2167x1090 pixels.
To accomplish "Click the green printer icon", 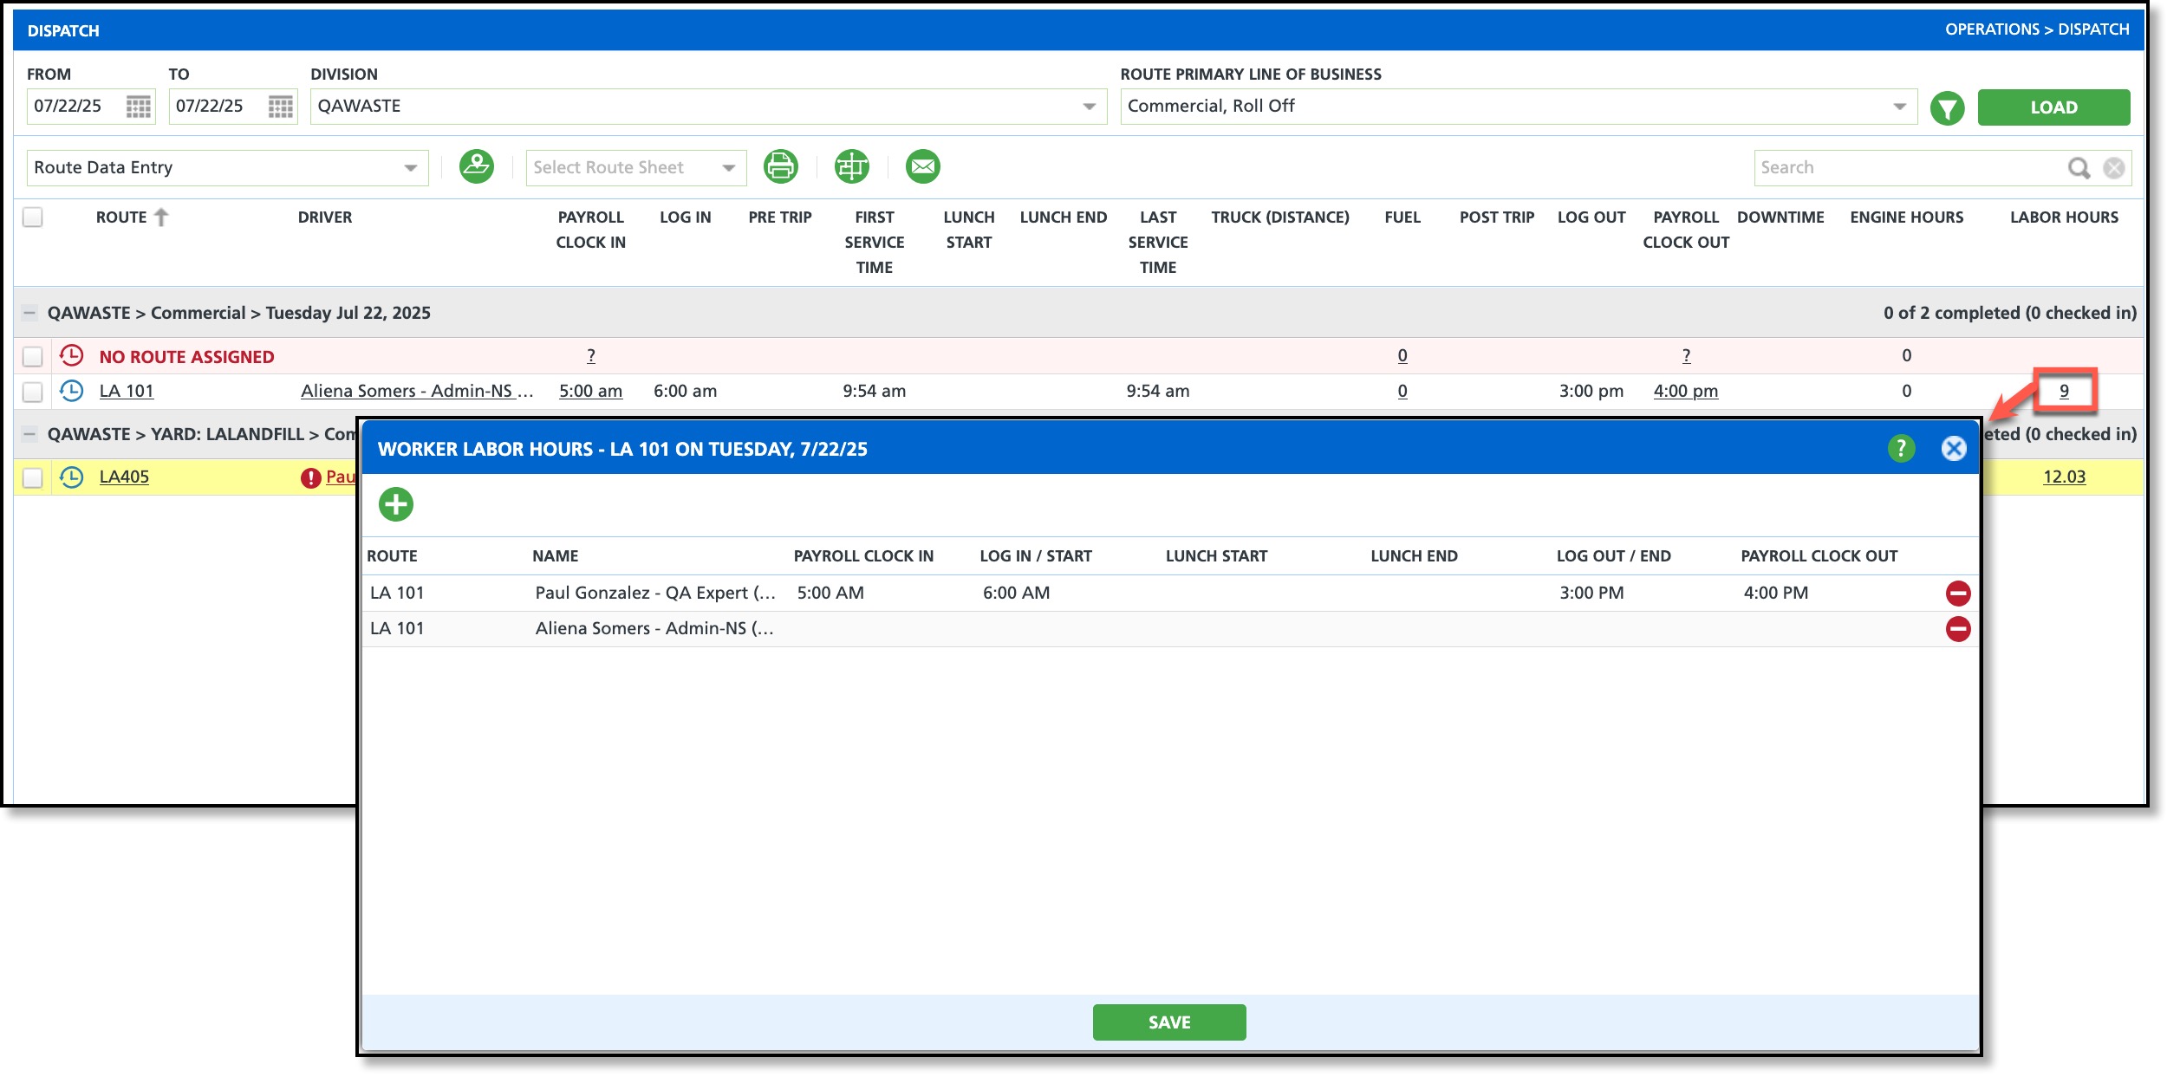I will (x=780, y=166).
